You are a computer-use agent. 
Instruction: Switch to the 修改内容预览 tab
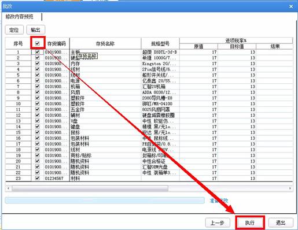20,17
